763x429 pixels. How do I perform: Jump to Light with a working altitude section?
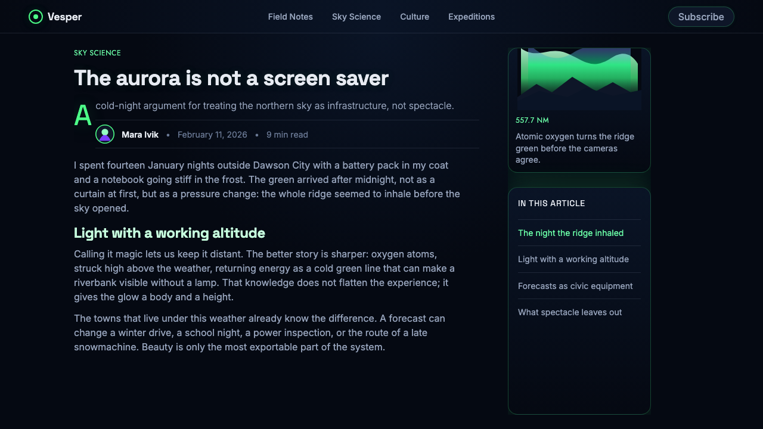point(573,259)
